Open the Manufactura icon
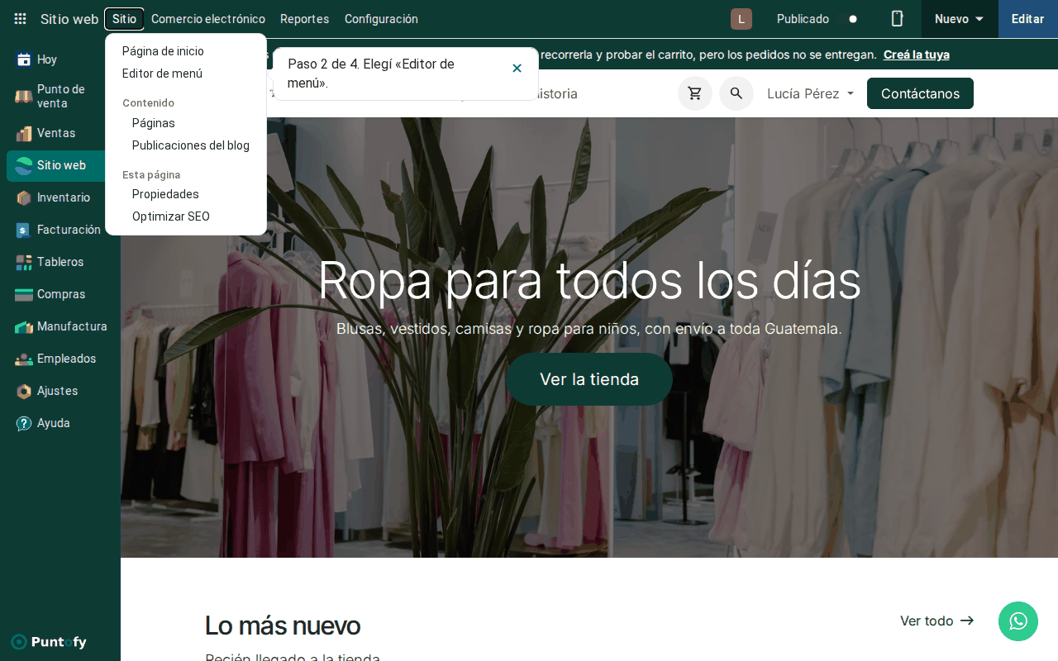 tap(24, 326)
